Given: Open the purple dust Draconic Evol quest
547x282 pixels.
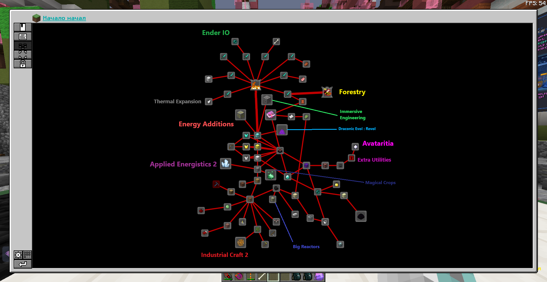Looking at the screenshot, I should pos(282,130).
